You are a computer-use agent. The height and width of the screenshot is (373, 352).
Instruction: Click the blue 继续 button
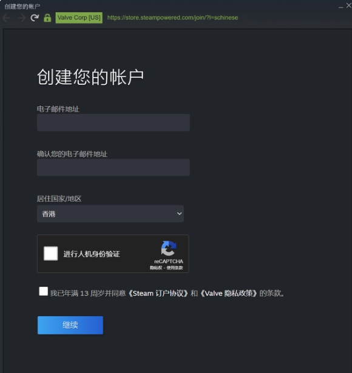click(x=70, y=325)
